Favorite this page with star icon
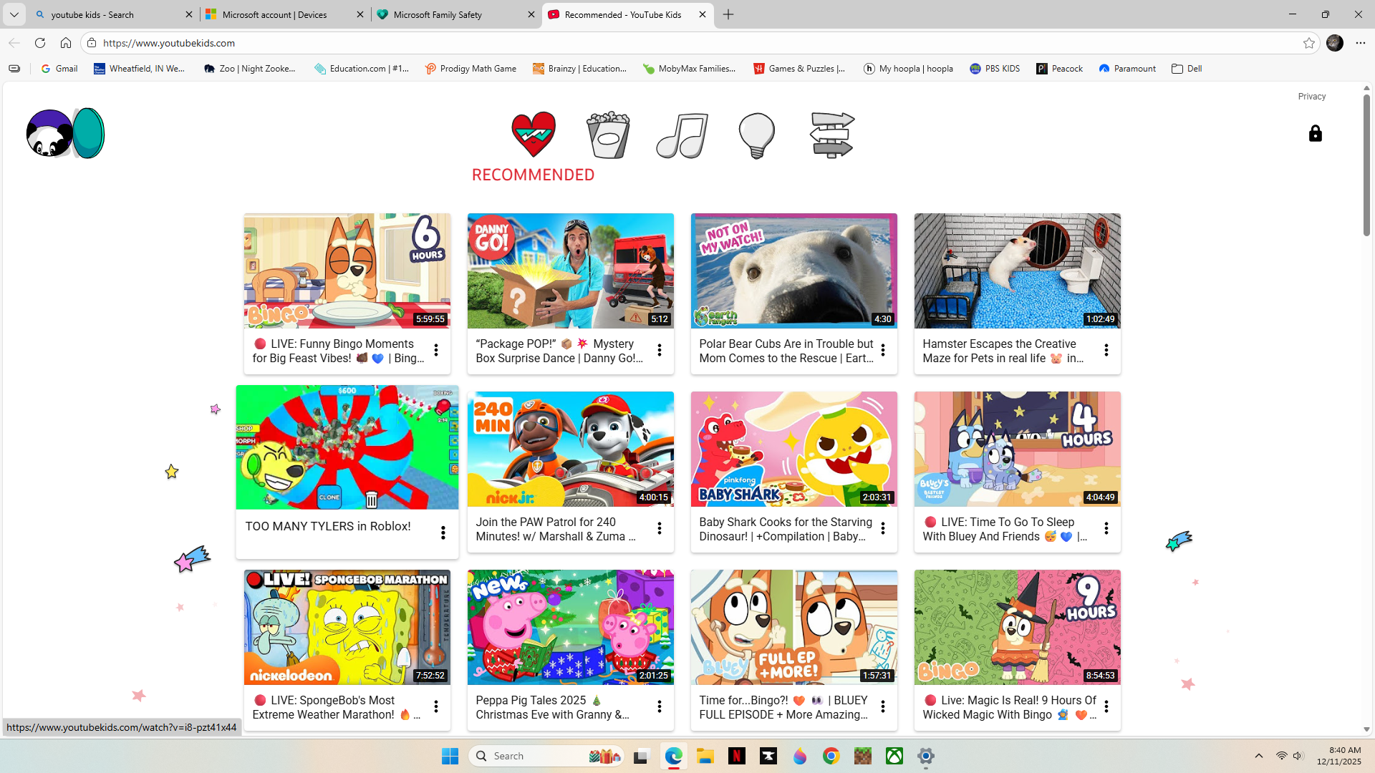 pyautogui.click(x=1309, y=43)
